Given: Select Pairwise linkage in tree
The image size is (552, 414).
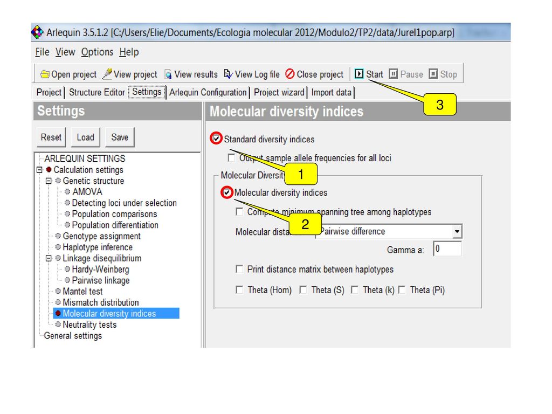Looking at the screenshot, I should [x=101, y=280].
